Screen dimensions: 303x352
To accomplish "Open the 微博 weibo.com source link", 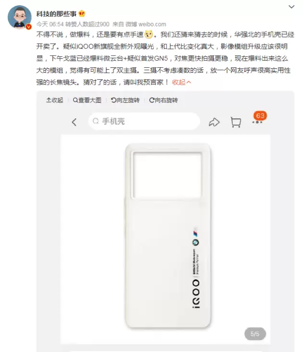I will 146,24.
